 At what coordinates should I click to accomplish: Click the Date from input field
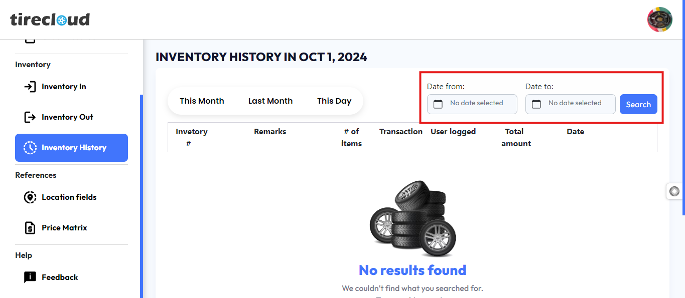click(477, 104)
